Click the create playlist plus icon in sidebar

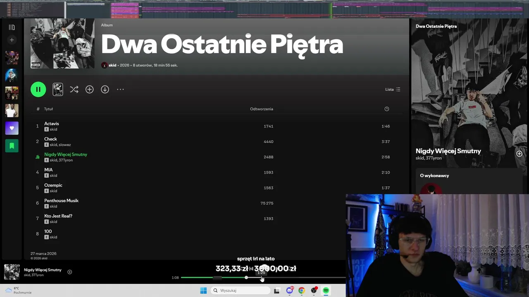tap(12, 40)
